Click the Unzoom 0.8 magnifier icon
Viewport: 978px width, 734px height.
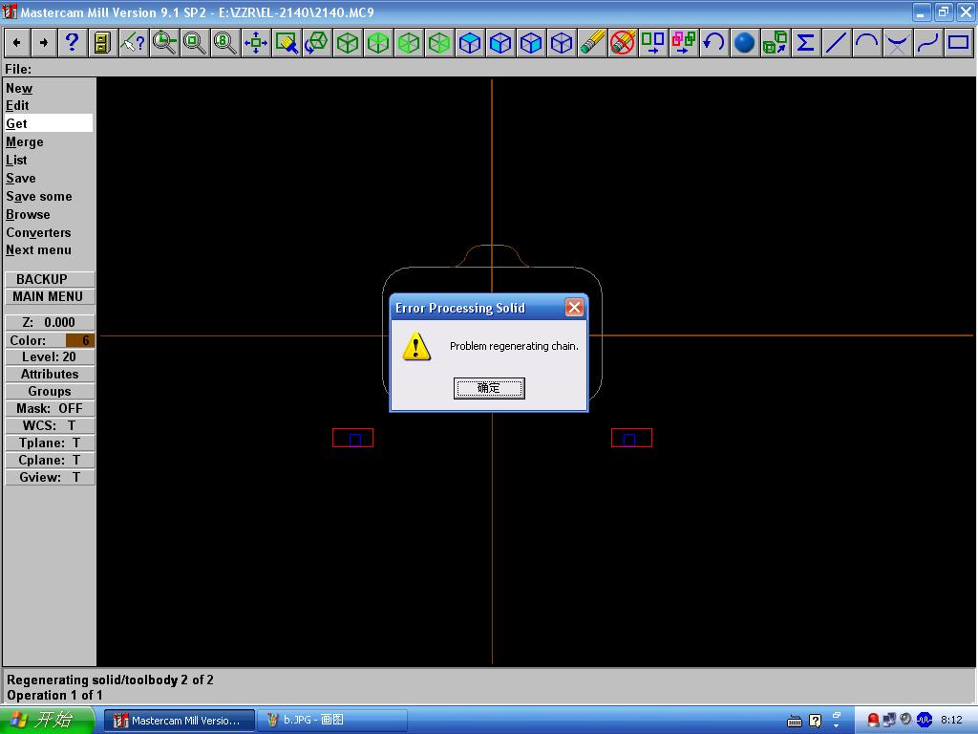[x=224, y=43]
